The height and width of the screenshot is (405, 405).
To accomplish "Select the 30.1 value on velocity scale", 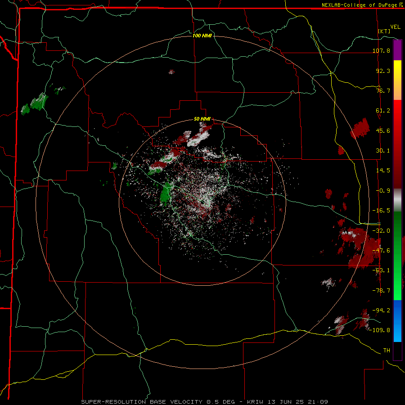I will 383,151.
